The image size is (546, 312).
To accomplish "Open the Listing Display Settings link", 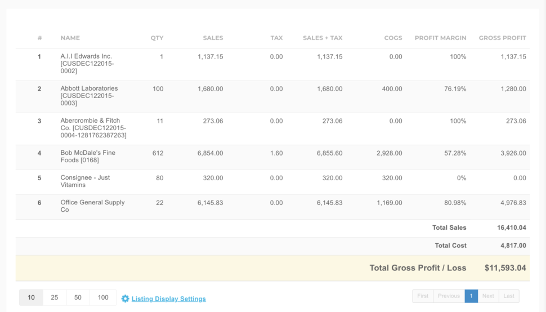I will point(168,299).
